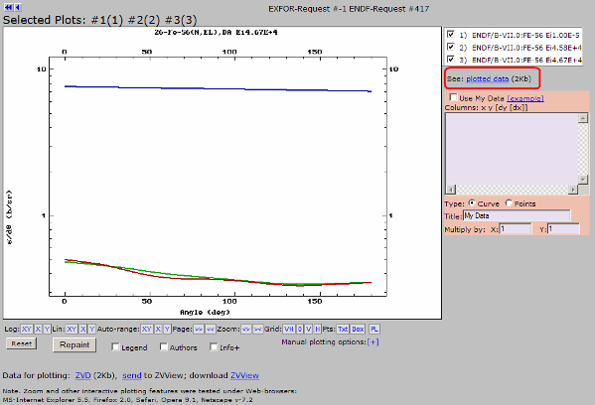Open the ZVView download link
The height and width of the screenshot is (405, 595).
click(x=244, y=375)
